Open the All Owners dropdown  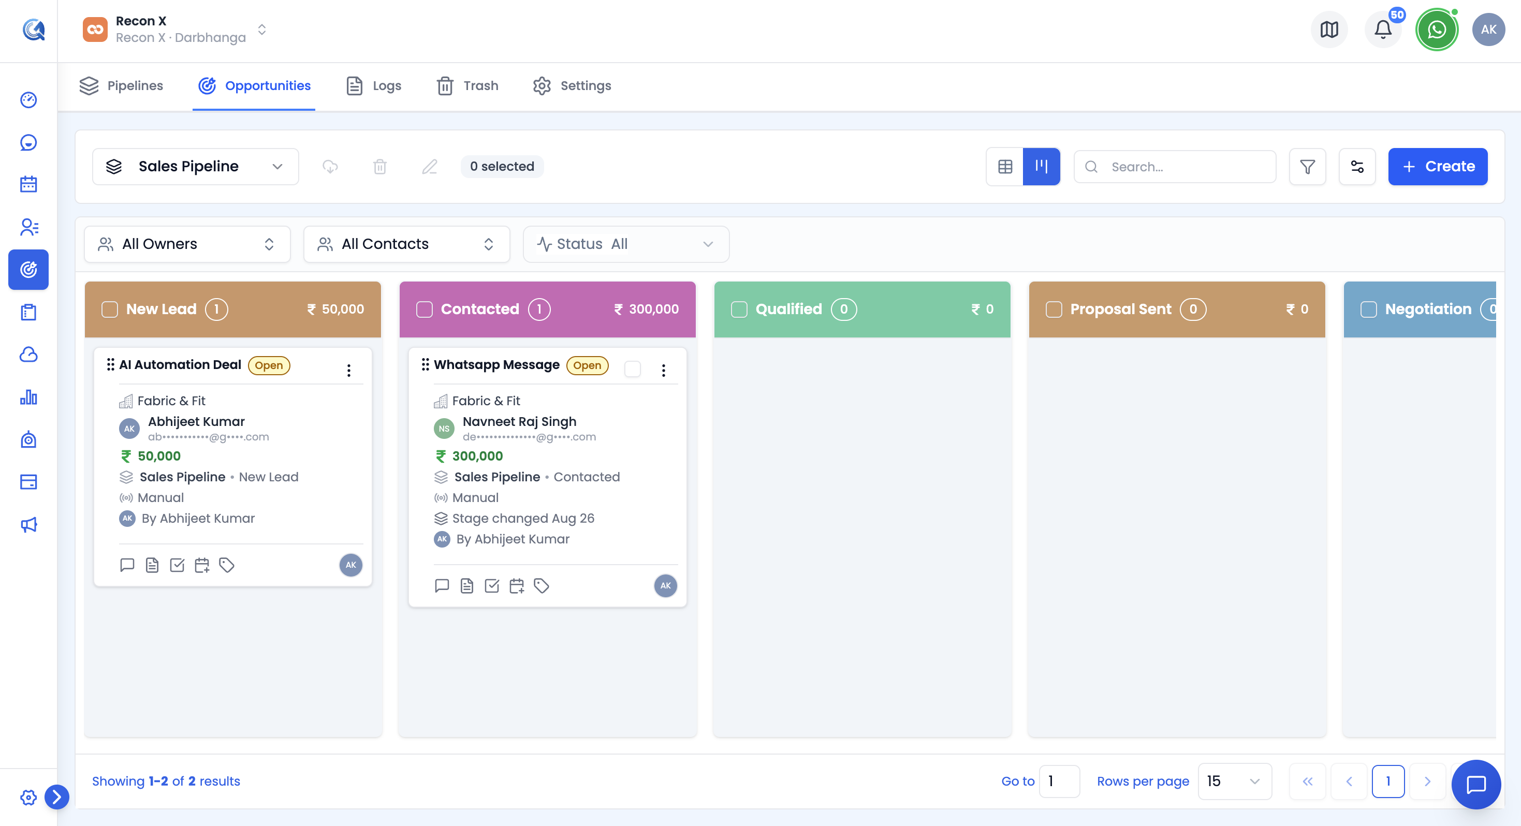tap(187, 244)
